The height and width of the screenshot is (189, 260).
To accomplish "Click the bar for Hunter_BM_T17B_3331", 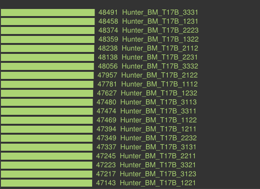I will [48, 12].
